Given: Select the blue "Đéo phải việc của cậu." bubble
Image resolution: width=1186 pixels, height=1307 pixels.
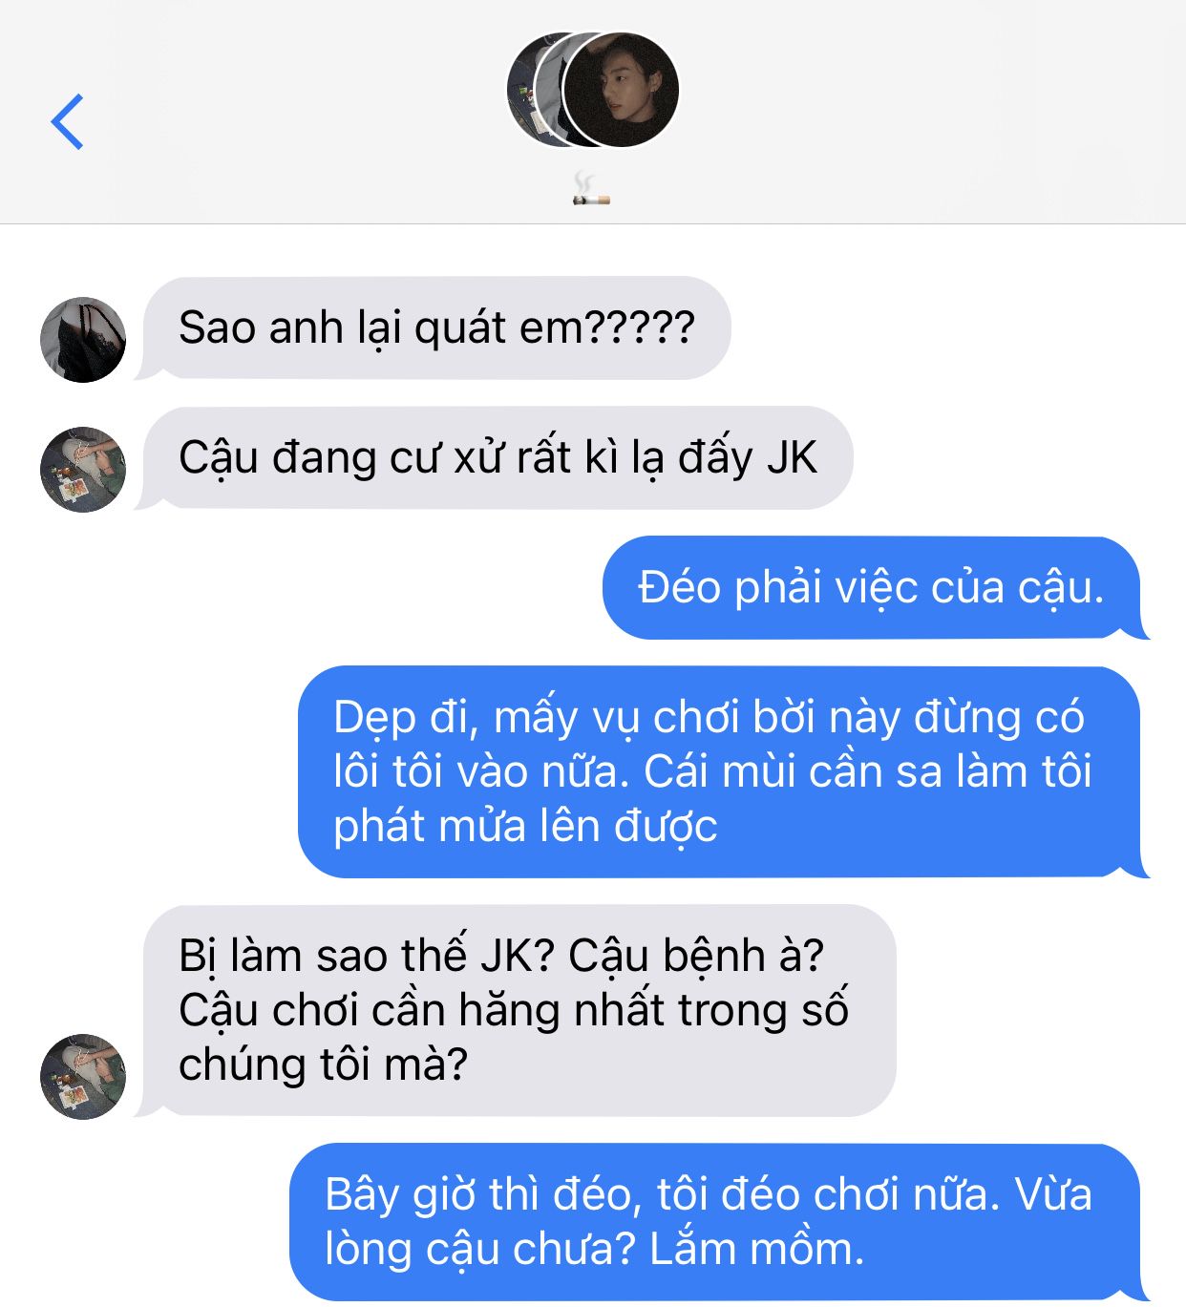Looking at the screenshot, I should click(876, 588).
